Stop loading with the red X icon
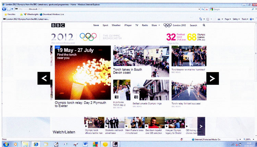 [x=207, y=9]
